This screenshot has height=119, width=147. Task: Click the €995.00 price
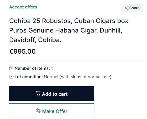22,51
